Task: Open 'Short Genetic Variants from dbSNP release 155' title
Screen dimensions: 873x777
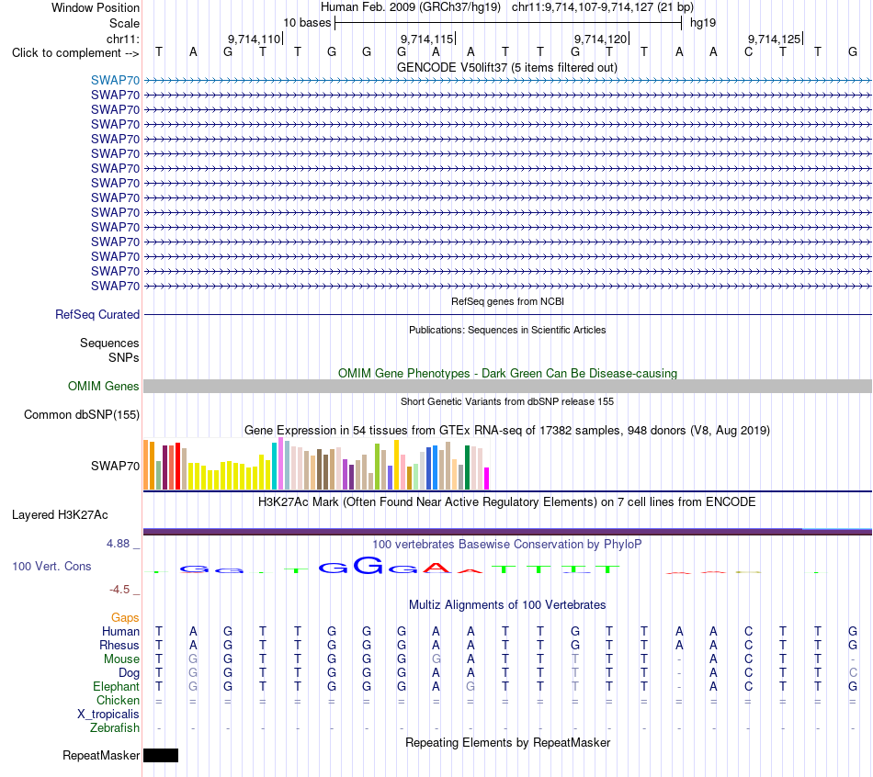Action: point(507,401)
